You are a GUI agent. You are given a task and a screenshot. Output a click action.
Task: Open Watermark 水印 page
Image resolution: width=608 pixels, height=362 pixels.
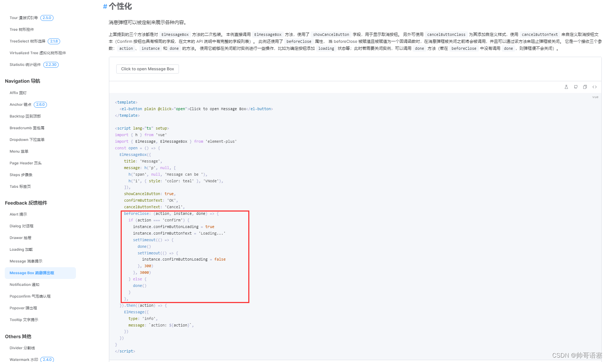pos(24,360)
